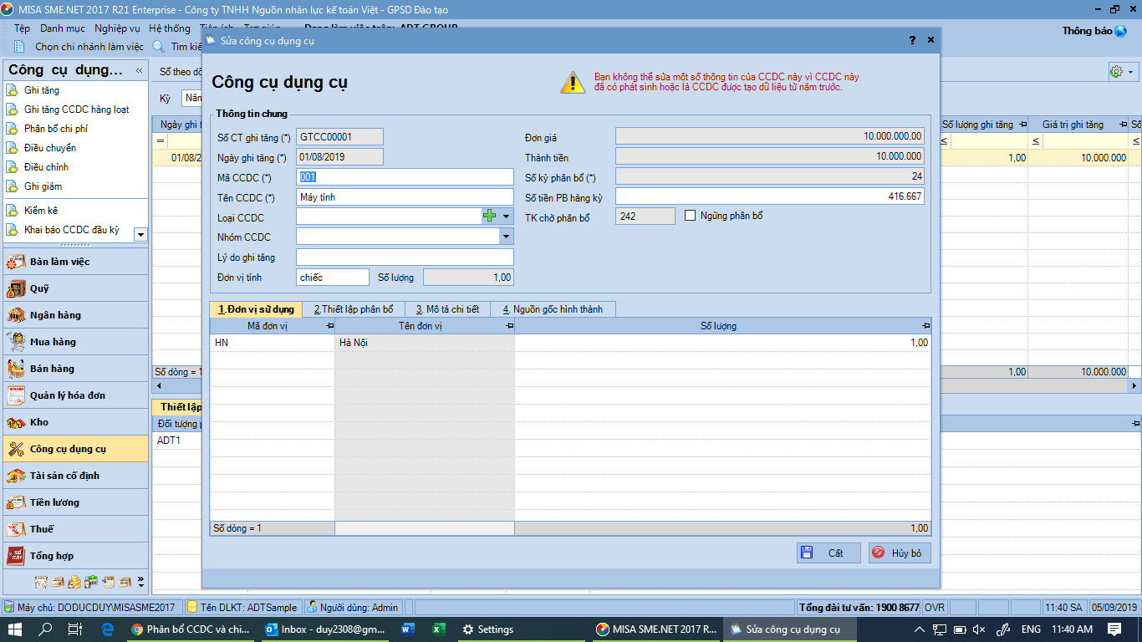Screen dimensions: 1142x642
Task: Click the right scroll arrow of main grid
Action: (x=1134, y=386)
